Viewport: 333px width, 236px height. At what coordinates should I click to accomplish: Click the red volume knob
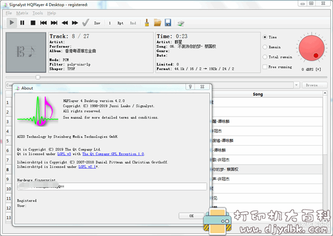click(x=312, y=48)
